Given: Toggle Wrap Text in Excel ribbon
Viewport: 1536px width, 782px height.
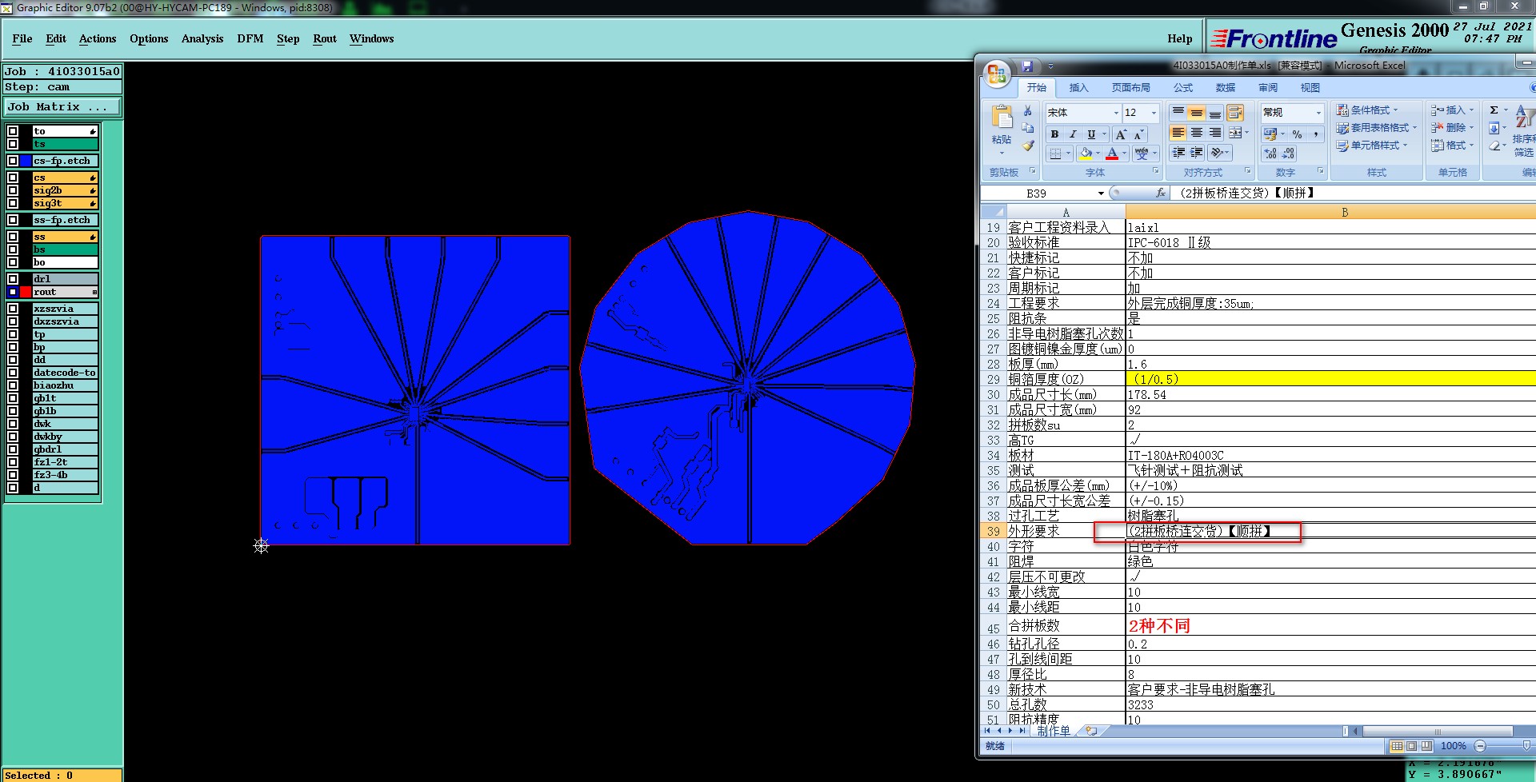Looking at the screenshot, I should point(1236,113).
